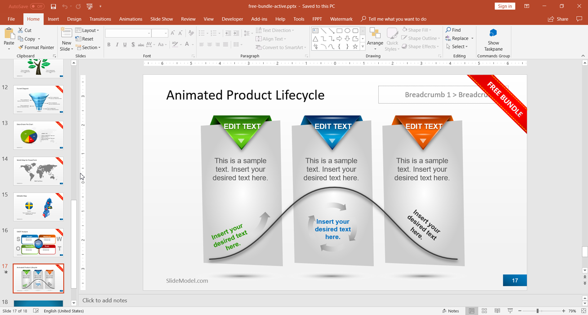Select the SWOT Analysis slide 16 thumbnail

(x=38, y=242)
